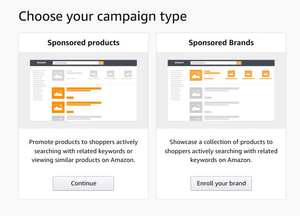Viewport: 300px width, 216px height.
Task: Select second orange product image in Sponsored products preview
Action: pos(58,107)
